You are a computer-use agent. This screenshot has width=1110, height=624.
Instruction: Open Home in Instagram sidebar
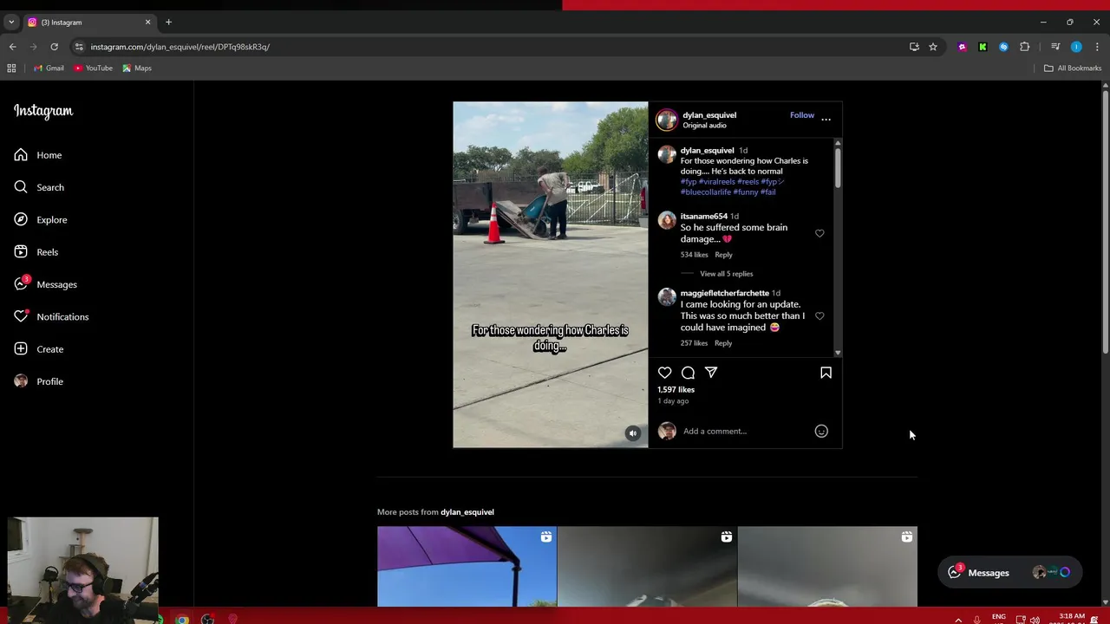click(x=38, y=155)
